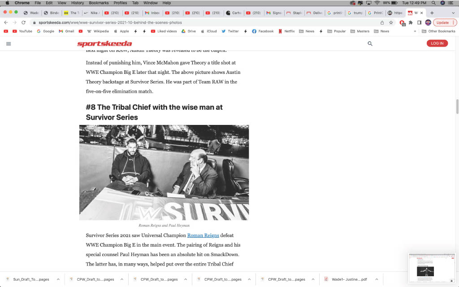Open the Chrome extensions puzzle icon
Viewport: 459px width, 287px height.
411,22
